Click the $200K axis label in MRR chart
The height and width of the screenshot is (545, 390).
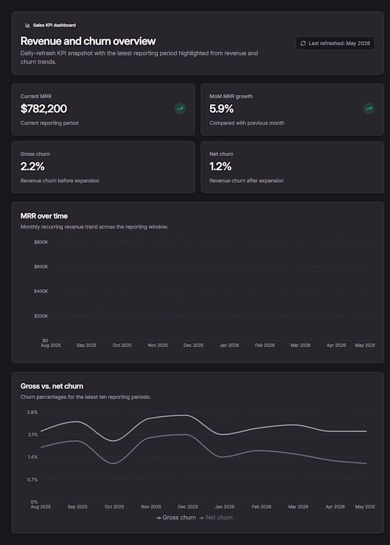point(41,316)
